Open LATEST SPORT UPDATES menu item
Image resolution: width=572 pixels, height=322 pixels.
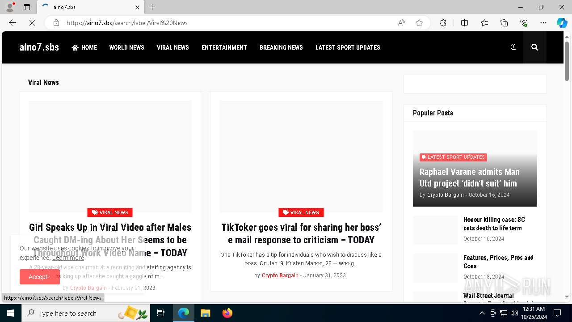348,47
